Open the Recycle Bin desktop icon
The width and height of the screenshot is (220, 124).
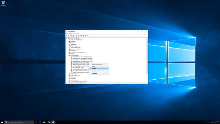point(3,3)
